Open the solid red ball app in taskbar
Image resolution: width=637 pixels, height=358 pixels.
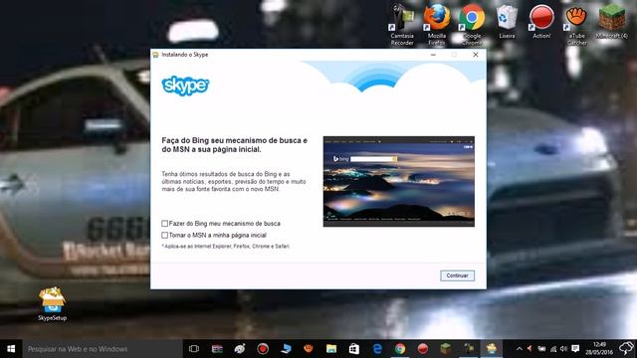(x=422, y=349)
